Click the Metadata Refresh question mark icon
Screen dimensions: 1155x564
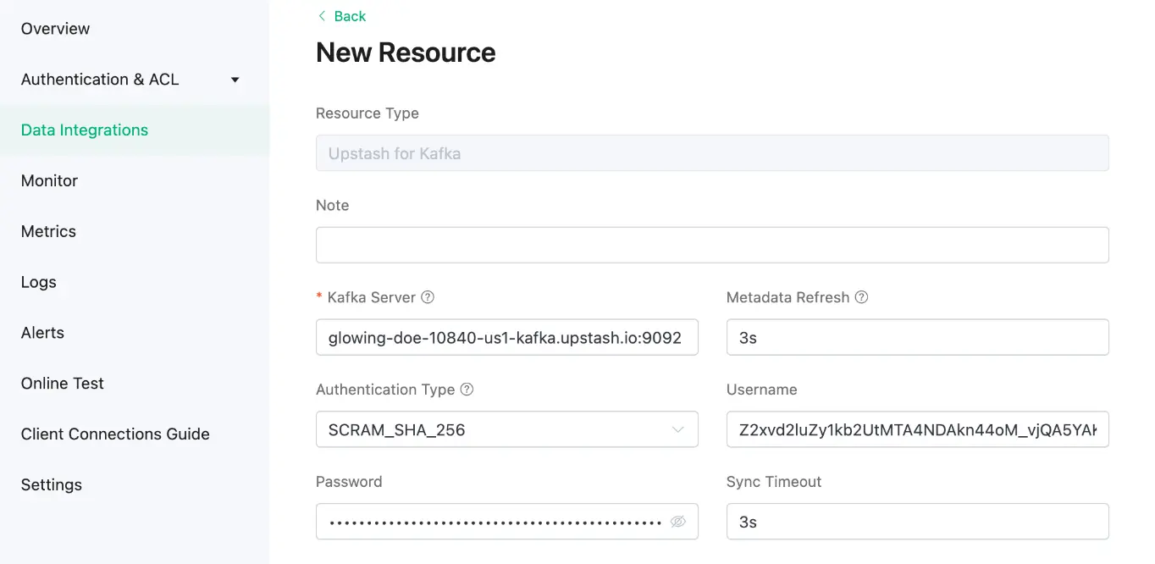(x=861, y=297)
